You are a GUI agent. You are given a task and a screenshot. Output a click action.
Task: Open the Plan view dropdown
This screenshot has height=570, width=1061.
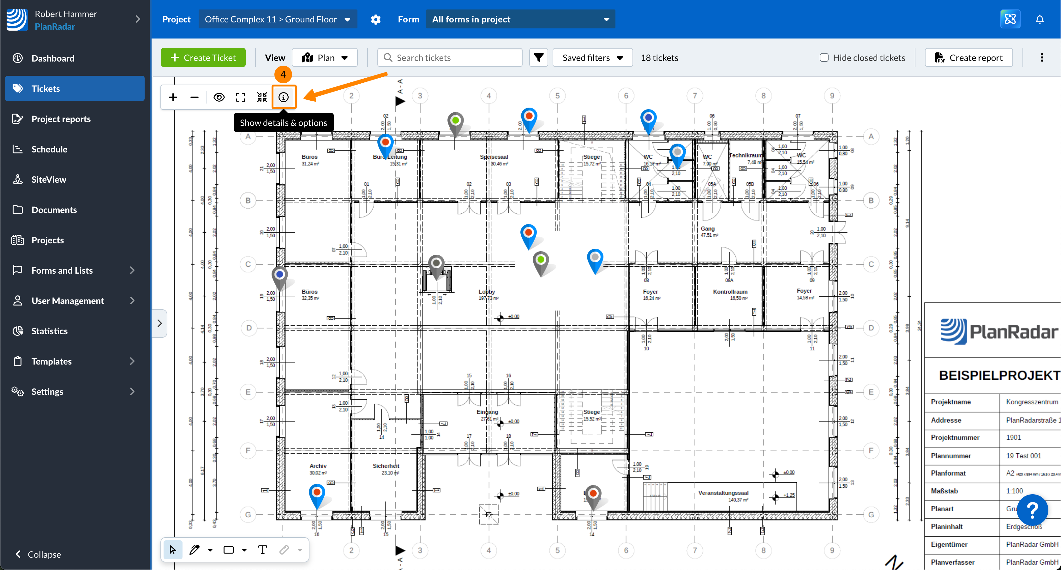(x=325, y=58)
